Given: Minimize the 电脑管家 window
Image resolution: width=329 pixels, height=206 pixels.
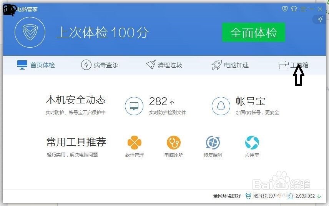Looking at the screenshot, I should pos(312,9).
